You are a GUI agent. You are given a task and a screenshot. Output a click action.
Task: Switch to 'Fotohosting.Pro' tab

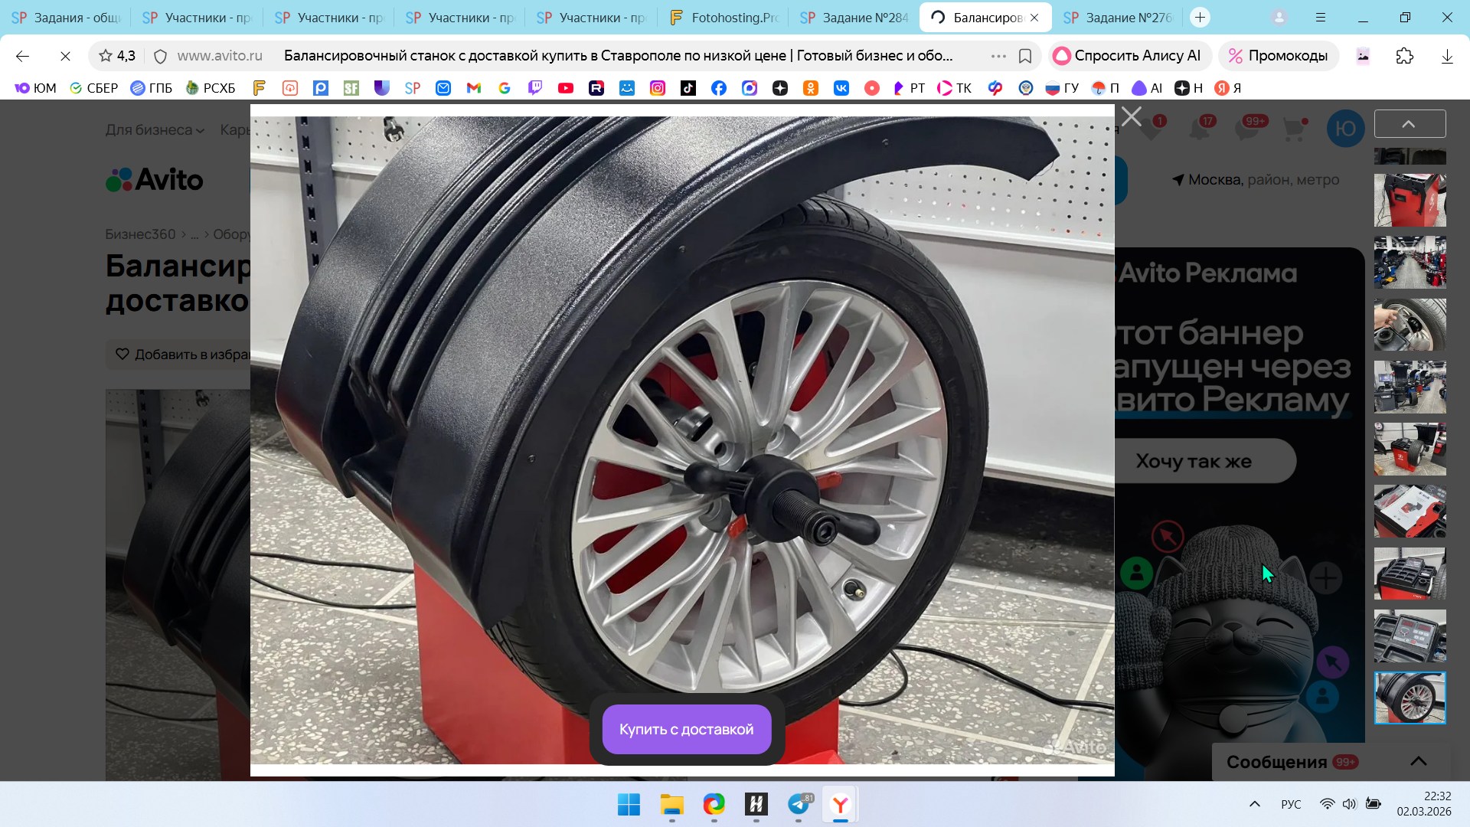(x=723, y=18)
